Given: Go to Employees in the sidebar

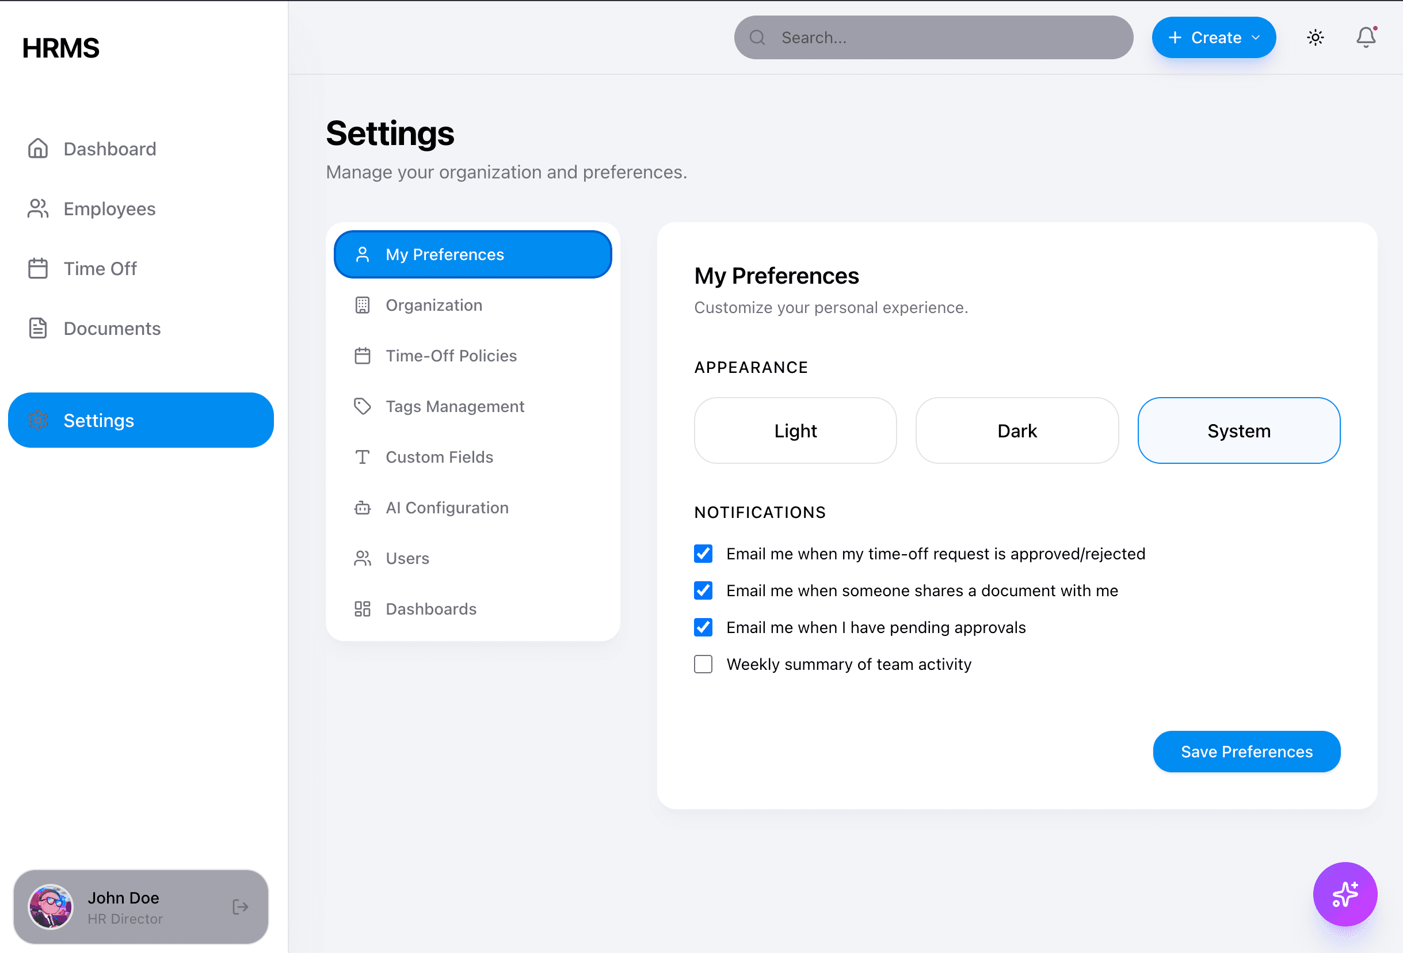Looking at the screenshot, I should click(x=109, y=209).
